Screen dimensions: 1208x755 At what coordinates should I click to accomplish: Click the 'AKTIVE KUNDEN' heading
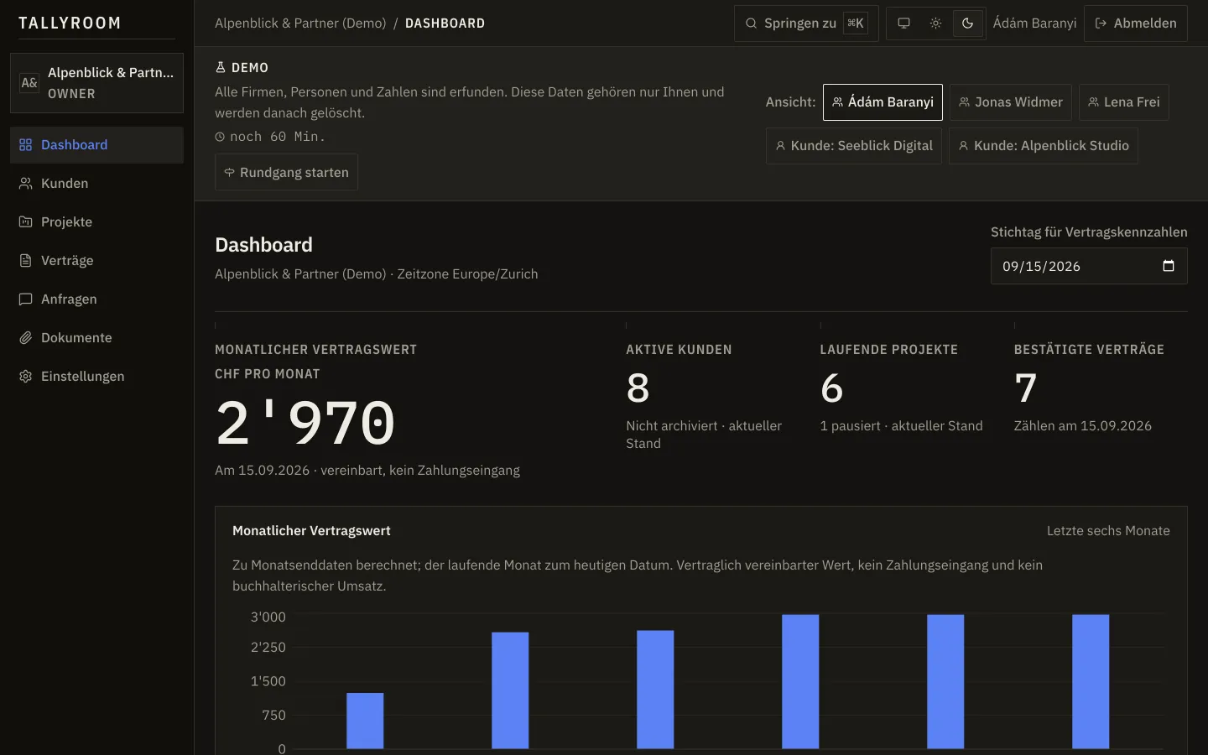coord(679,350)
